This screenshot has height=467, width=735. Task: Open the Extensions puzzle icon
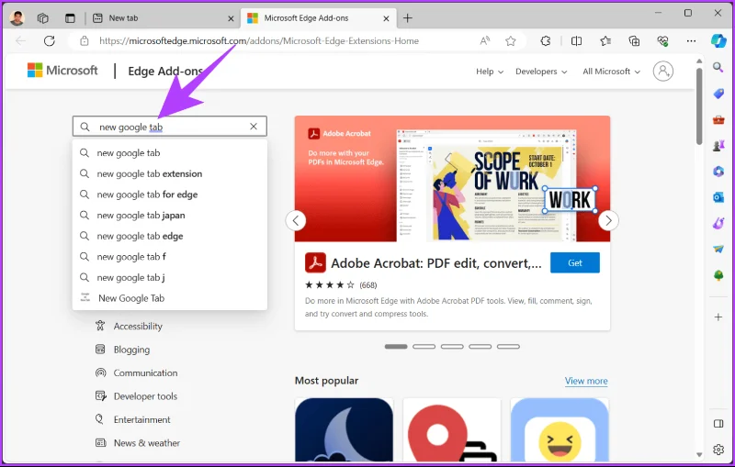[546, 41]
